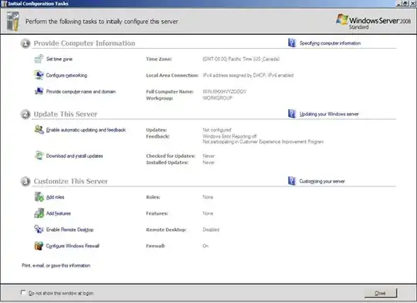Click the Set time zone clock icon
417x303 pixels.
[x=39, y=59]
